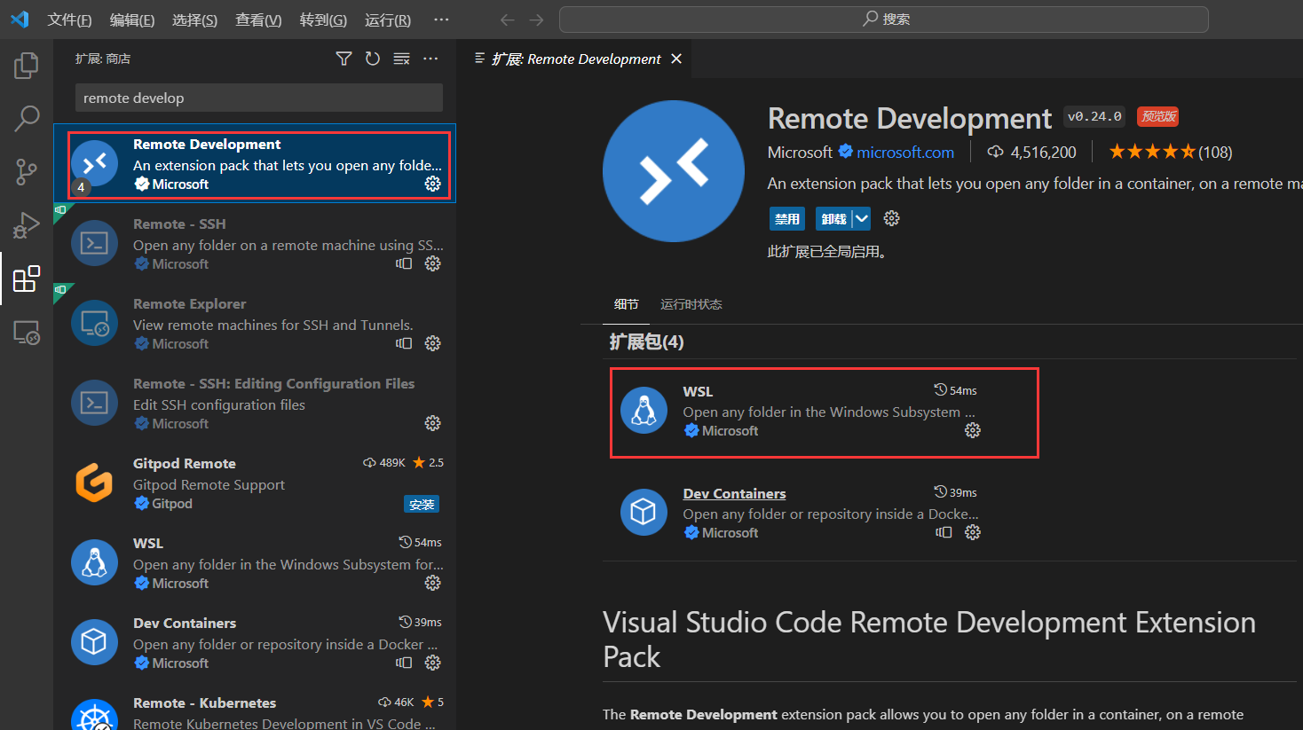
Task: Select Gitpod Remote in extensions list
Action: click(256, 483)
